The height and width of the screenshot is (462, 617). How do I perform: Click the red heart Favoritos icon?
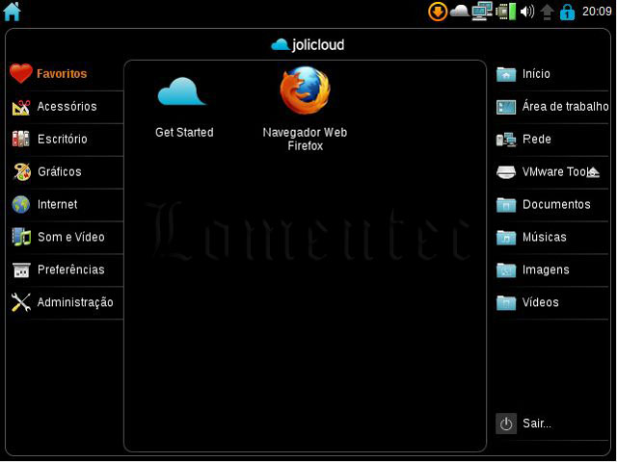point(21,73)
